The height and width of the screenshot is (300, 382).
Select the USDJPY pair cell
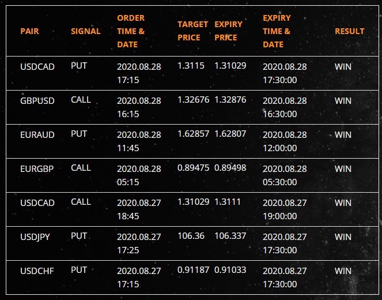(35, 237)
